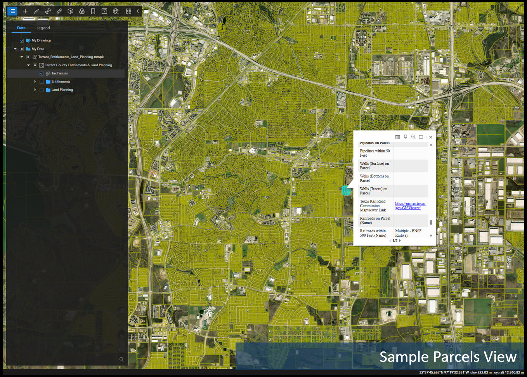Select the Data tab

pyautogui.click(x=21, y=28)
